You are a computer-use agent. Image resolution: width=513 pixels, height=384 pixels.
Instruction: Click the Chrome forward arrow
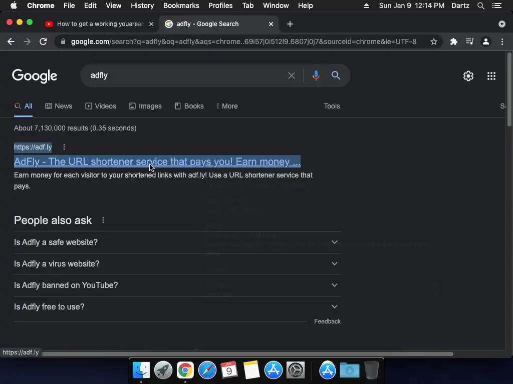27,41
